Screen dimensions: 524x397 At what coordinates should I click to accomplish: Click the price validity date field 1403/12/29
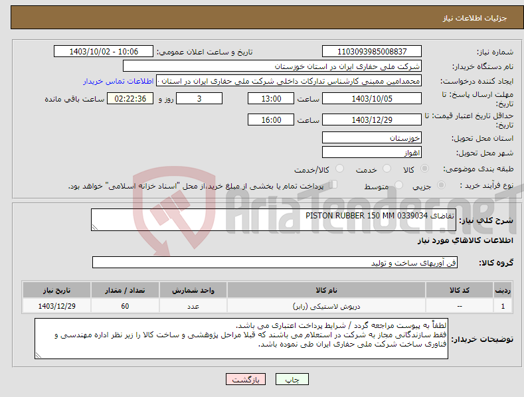[372, 119]
